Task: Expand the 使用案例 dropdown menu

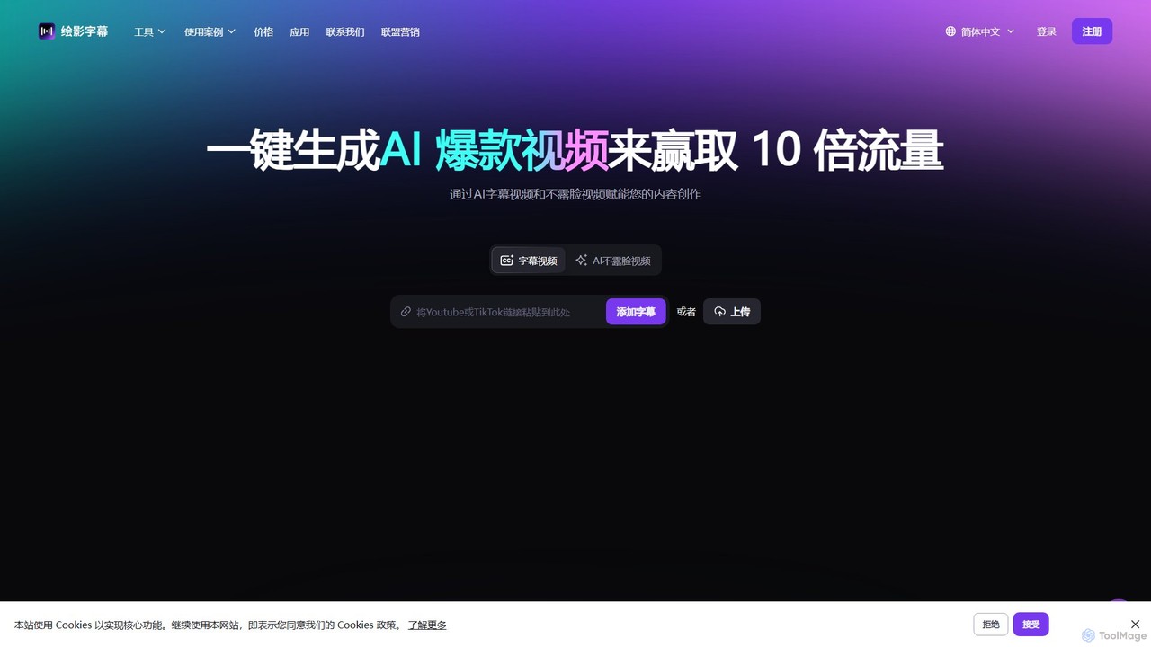Action: pyautogui.click(x=210, y=31)
